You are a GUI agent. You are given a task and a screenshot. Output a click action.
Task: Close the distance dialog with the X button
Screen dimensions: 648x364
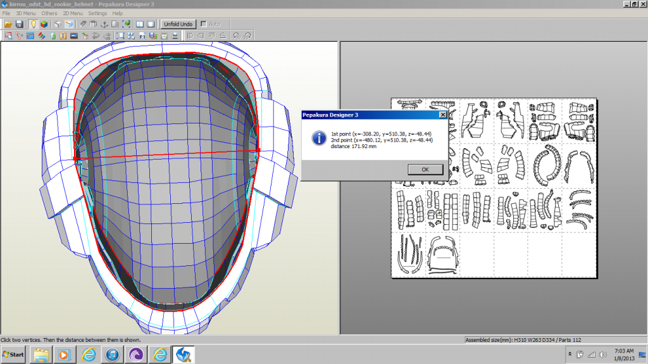[442, 115]
